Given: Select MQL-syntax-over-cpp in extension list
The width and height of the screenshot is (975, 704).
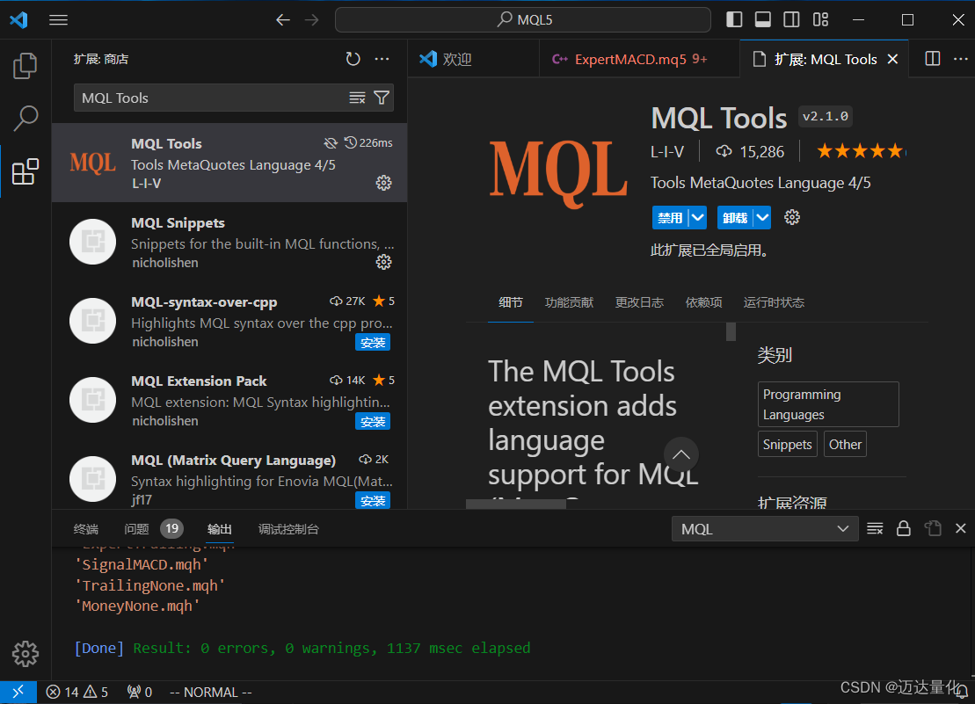Looking at the screenshot, I should [229, 321].
